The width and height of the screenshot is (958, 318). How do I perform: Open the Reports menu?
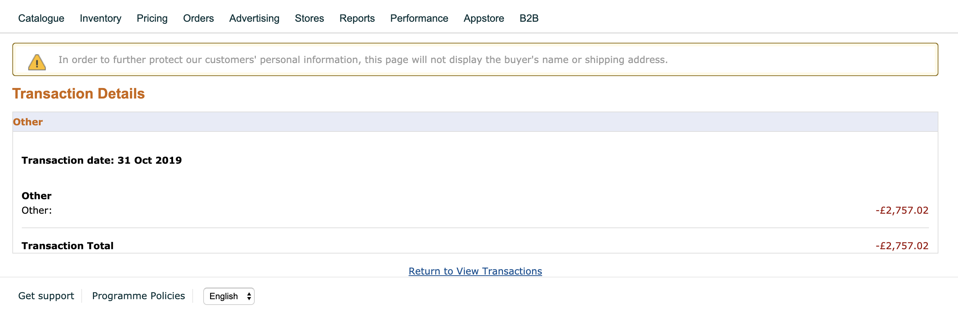(357, 18)
